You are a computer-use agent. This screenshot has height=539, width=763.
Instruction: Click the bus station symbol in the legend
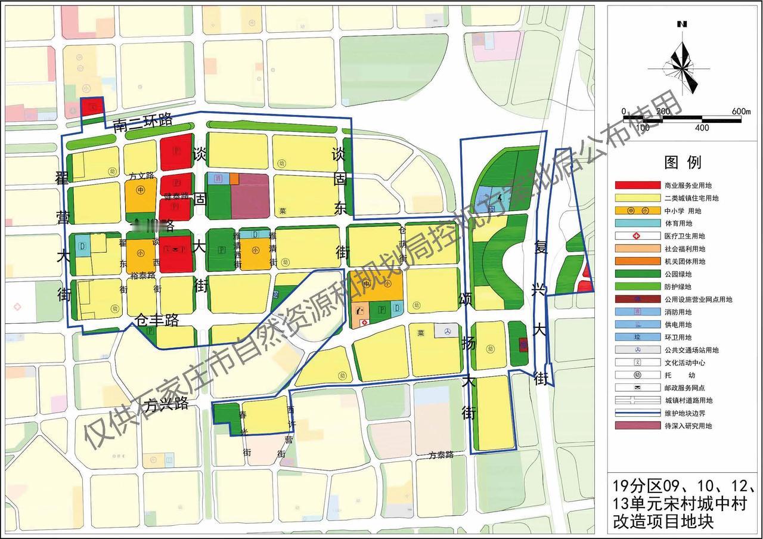pos(637,350)
